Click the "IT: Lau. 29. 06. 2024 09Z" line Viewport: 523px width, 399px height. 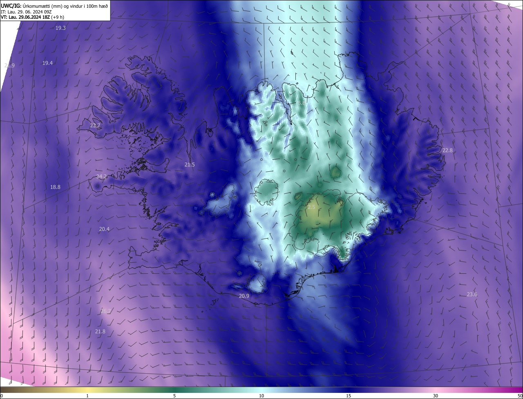tap(26, 11)
